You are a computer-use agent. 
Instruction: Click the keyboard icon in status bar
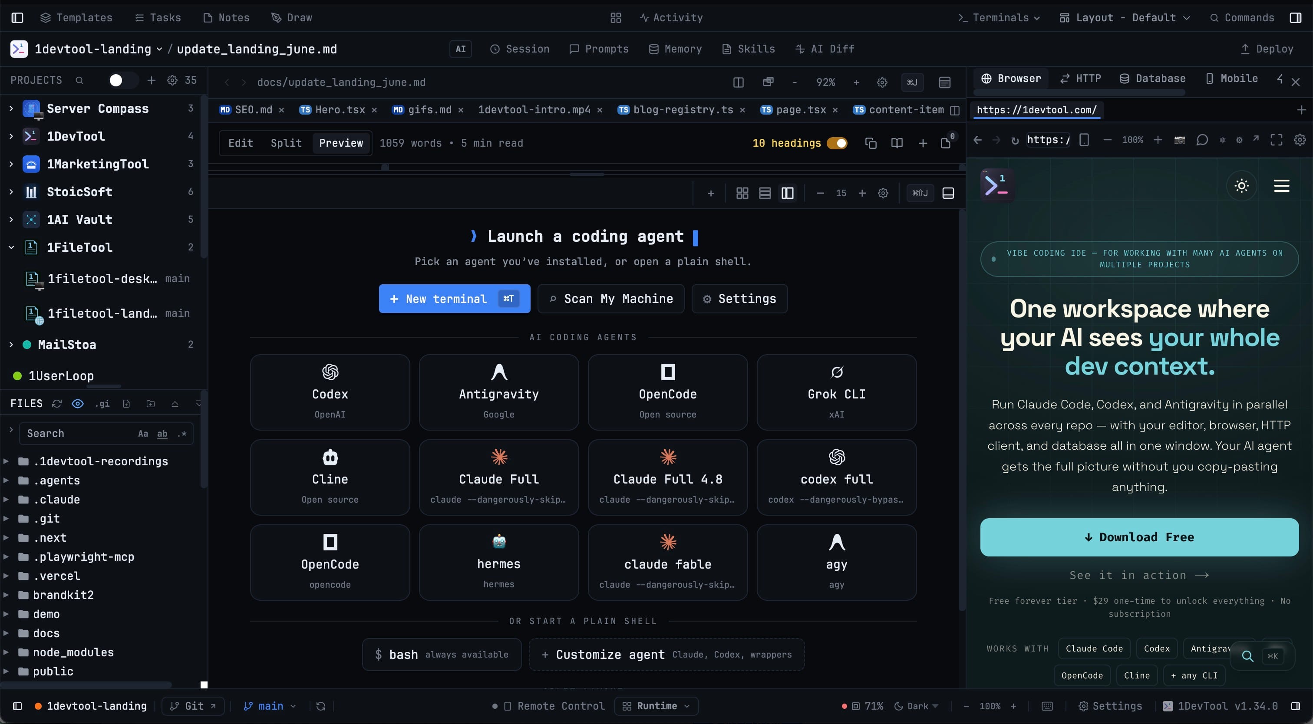tap(1047, 706)
